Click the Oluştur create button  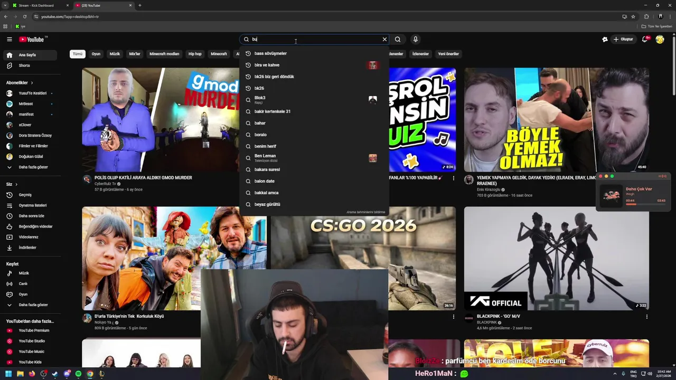[623, 39]
